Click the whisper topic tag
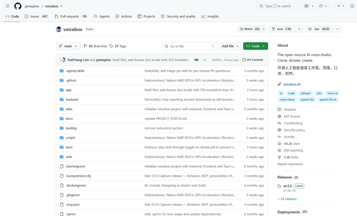The image size is (357, 216). coord(305,93)
